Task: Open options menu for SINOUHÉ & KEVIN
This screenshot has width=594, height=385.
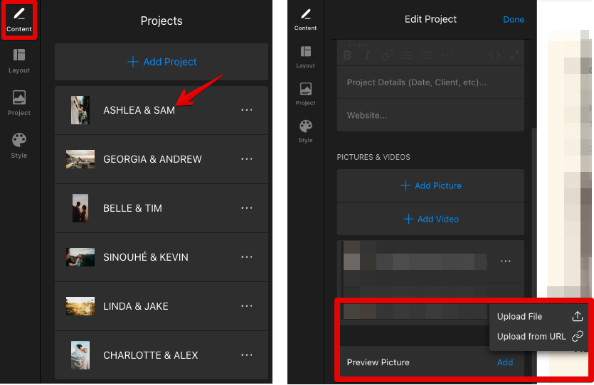Action: [x=247, y=257]
